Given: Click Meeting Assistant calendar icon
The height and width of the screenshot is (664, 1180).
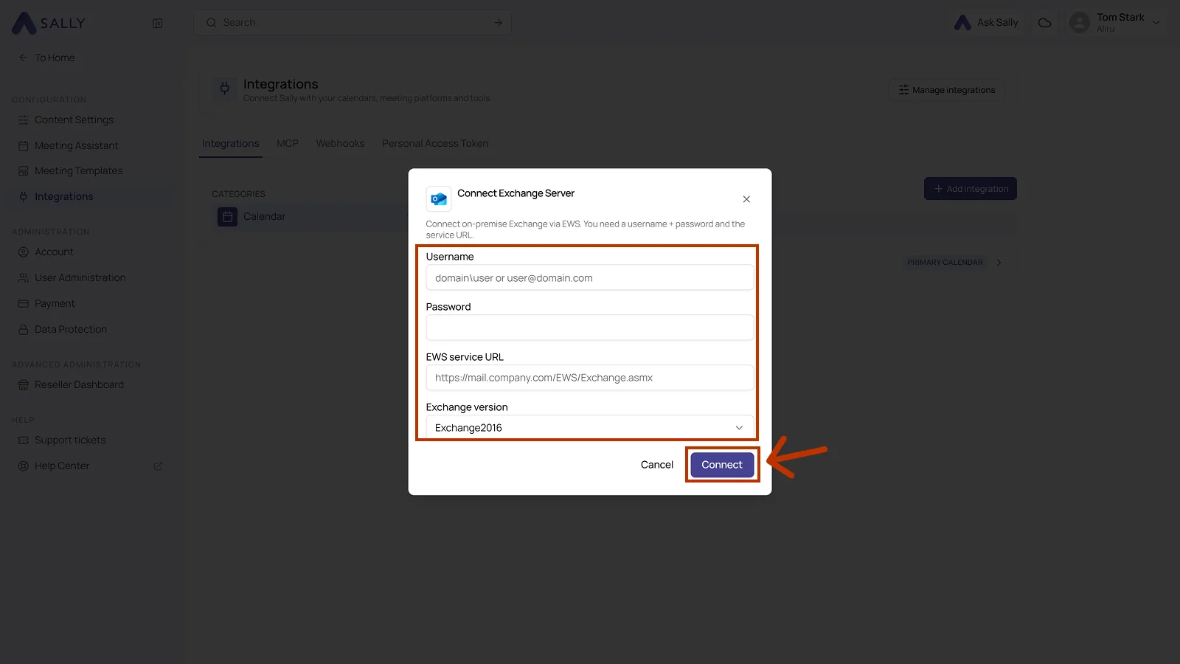Looking at the screenshot, I should [x=24, y=145].
